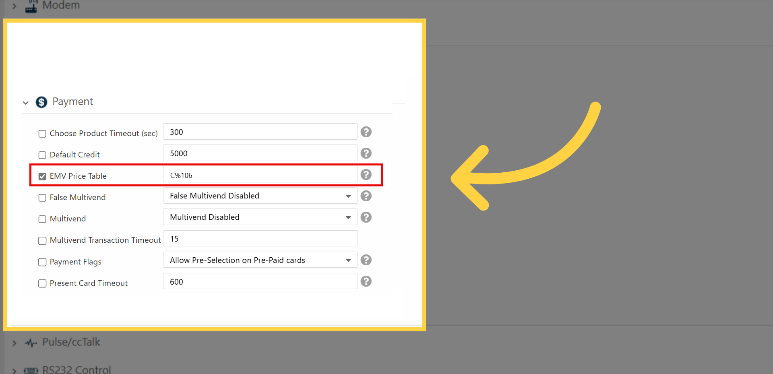The height and width of the screenshot is (374, 773).
Task: Click the EMV Price Table input field
Action: (x=260, y=175)
